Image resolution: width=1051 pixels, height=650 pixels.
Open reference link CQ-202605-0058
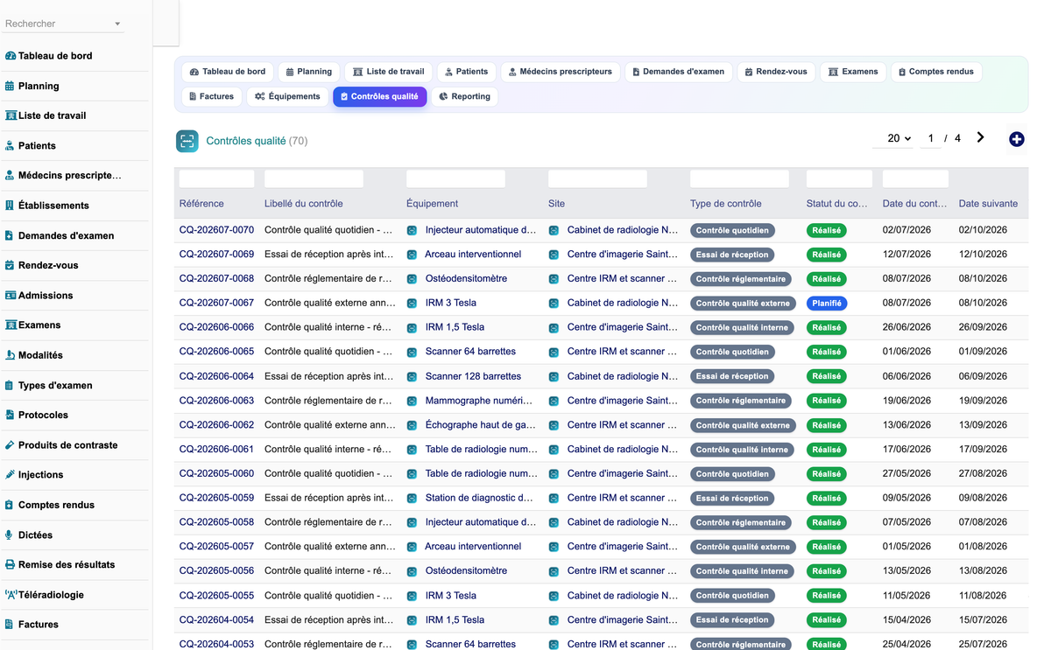tap(216, 522)
